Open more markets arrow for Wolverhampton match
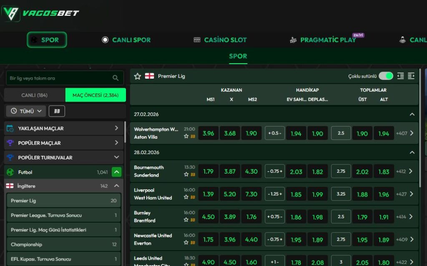 click(x=412, y=133)
